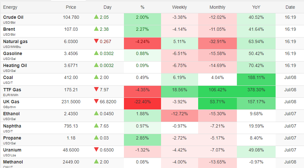
Task: Click the green up arrow for Coal
Action: point(96,77)
